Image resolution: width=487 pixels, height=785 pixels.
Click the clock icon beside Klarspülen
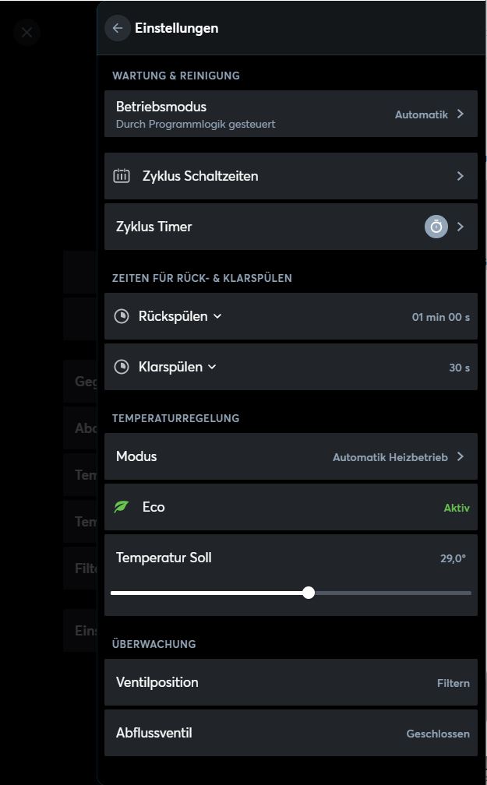[x=122, y=367]
